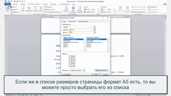Screen dimensions: 171x96
Task: Switch to the Главная ribbon tab
Action: (x=15, y=4)
